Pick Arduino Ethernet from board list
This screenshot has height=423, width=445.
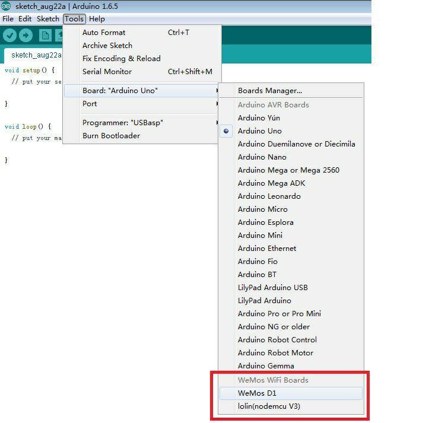click(x=291, y=249)
